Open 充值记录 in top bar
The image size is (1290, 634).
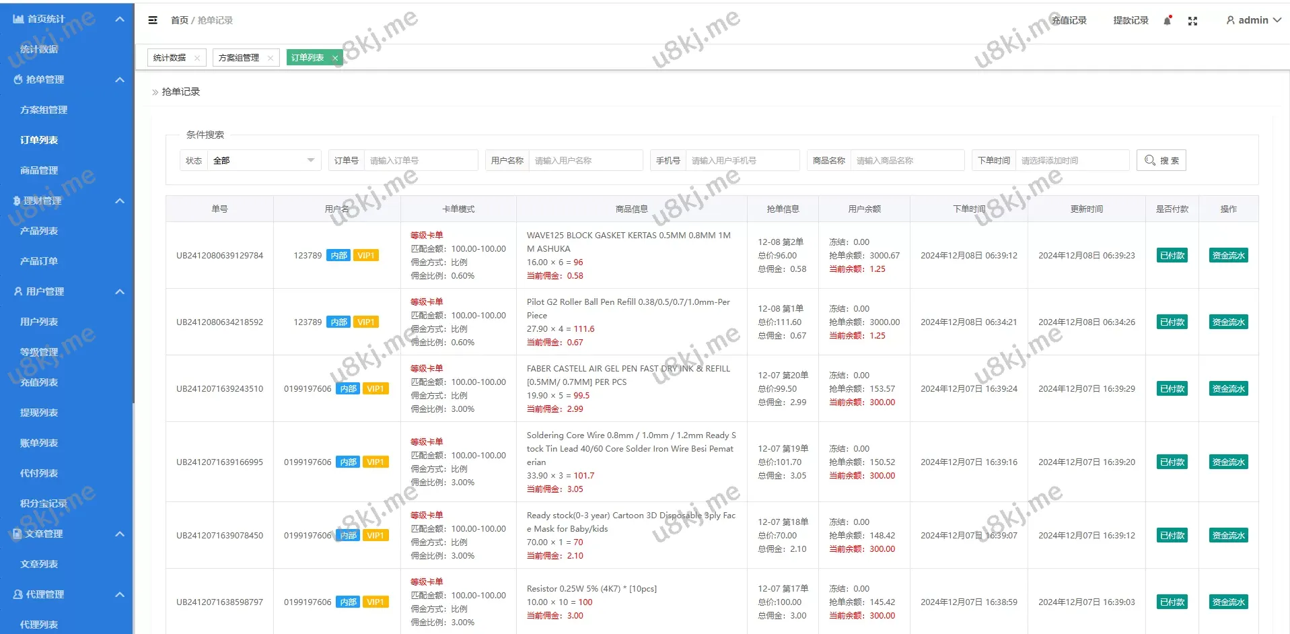point(1069,20)
